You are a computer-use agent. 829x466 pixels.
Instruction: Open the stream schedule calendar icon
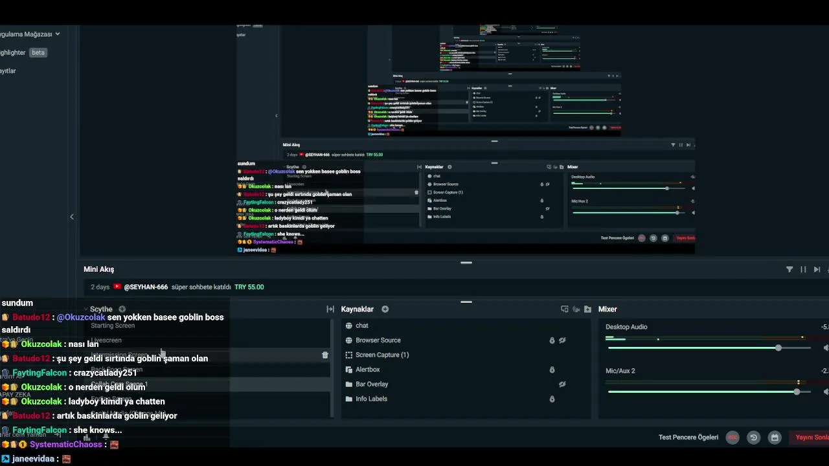tap(774, 438)
